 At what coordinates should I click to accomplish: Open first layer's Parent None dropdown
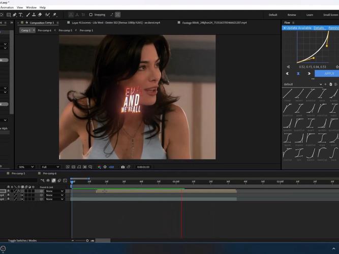(x=54, y=191)
